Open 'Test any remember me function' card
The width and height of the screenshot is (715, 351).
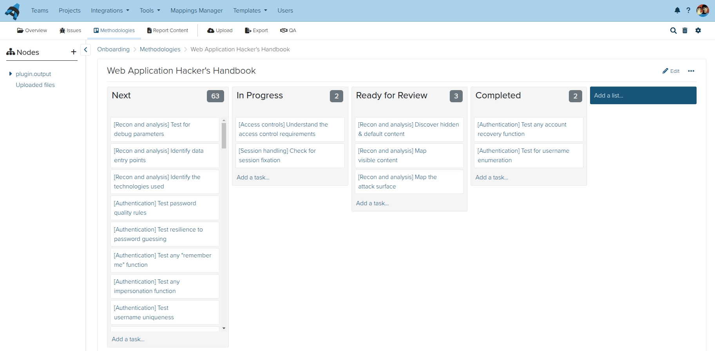[165, 260]
